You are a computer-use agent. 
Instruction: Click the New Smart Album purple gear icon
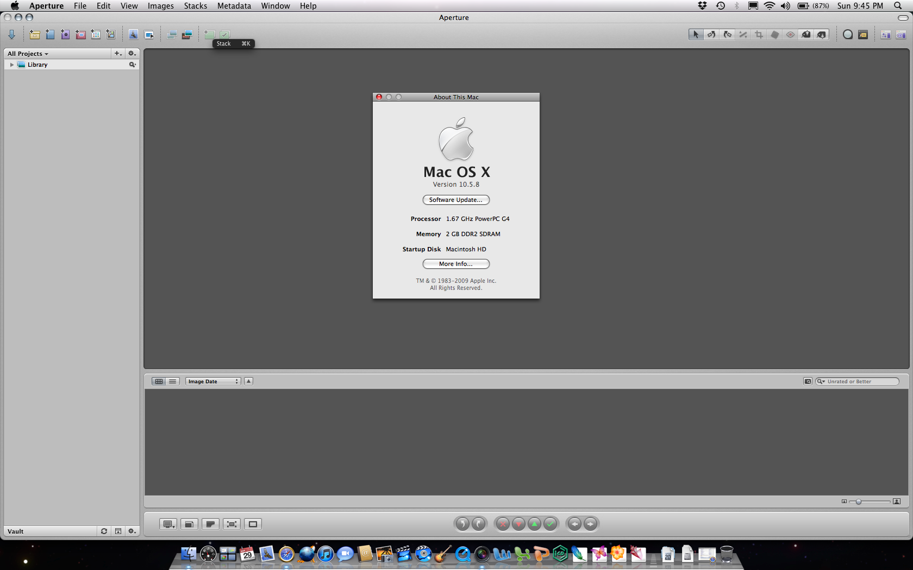65,35
